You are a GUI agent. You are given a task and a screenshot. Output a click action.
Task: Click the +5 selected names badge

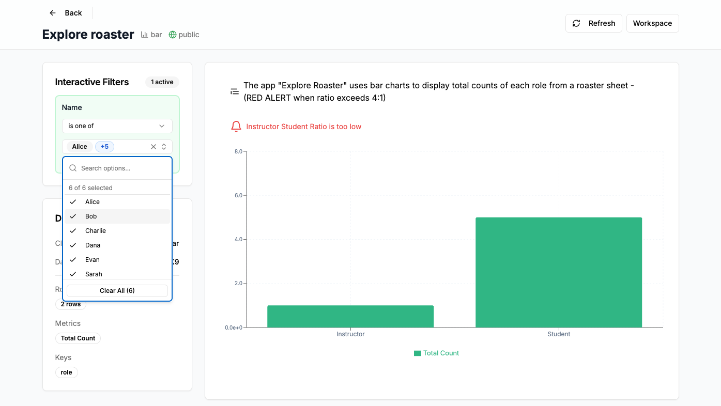click(104, 147)
